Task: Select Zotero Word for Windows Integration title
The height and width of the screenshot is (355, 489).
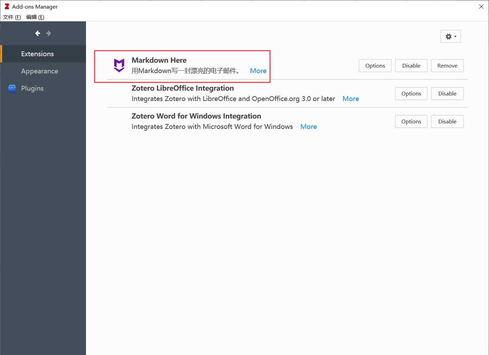Action: pyautogui.click(x=196, y=116)
